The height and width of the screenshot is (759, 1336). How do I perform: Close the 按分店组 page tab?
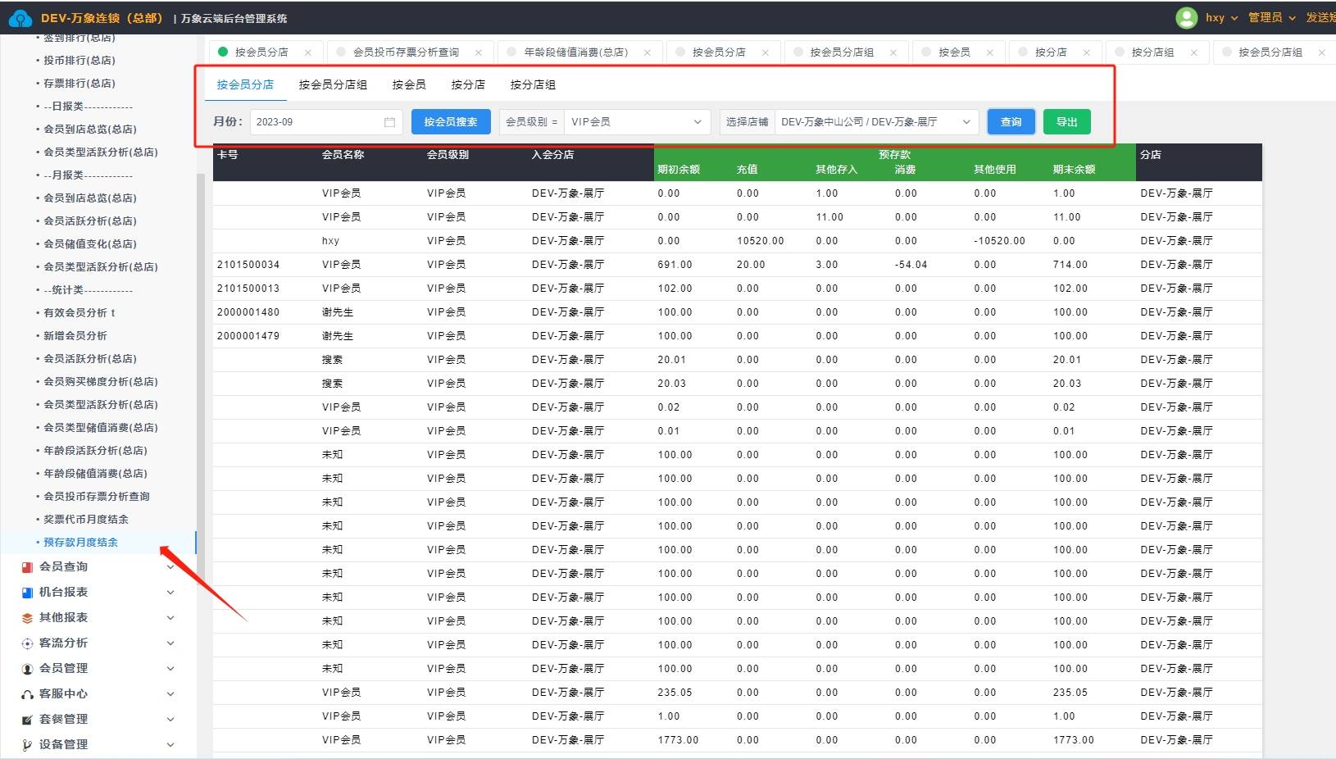click(x=1194, y=52)
